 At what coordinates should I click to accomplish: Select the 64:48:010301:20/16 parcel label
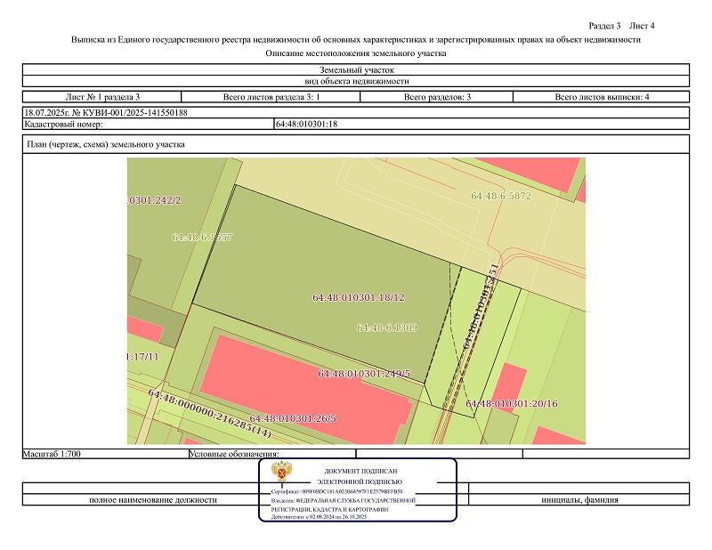pos(511,404)
